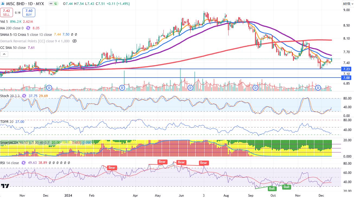This screenshot has height=198, width=354.
Task: Click the dividend D marker in September
Action: tap(255, 88)
